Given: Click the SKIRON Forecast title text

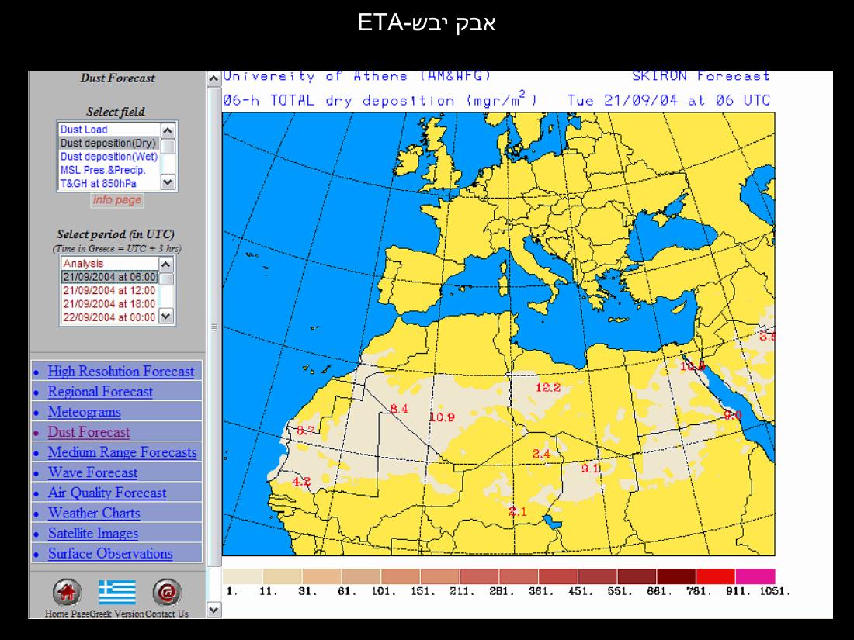Looking at the screenshot, I should pos(701,76).
